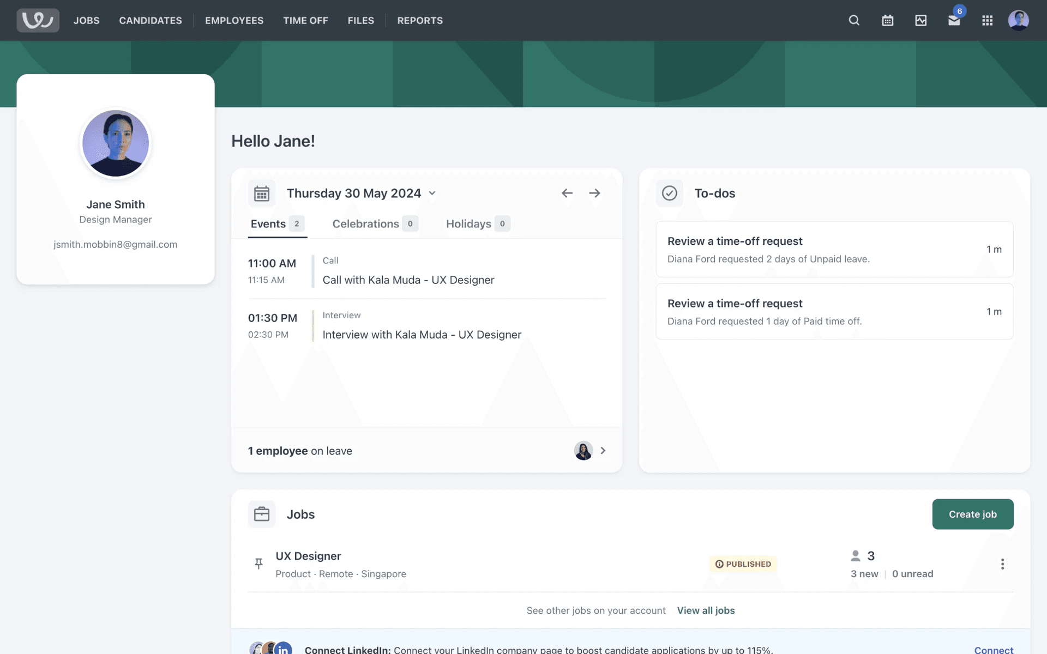Open the Candidates menu item
Image resolution: width=1047 pixels, height=654 pixels.
click(x=151, y=20)
